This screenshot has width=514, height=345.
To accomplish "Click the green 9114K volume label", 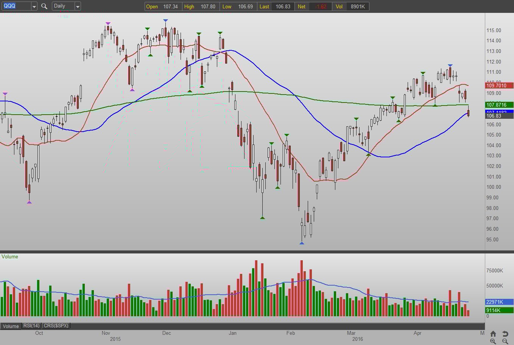I will click(499, 310).
